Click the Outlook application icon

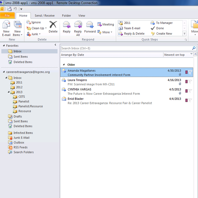click(2, 9)
